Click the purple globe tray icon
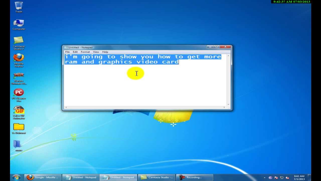 (270, 177)
